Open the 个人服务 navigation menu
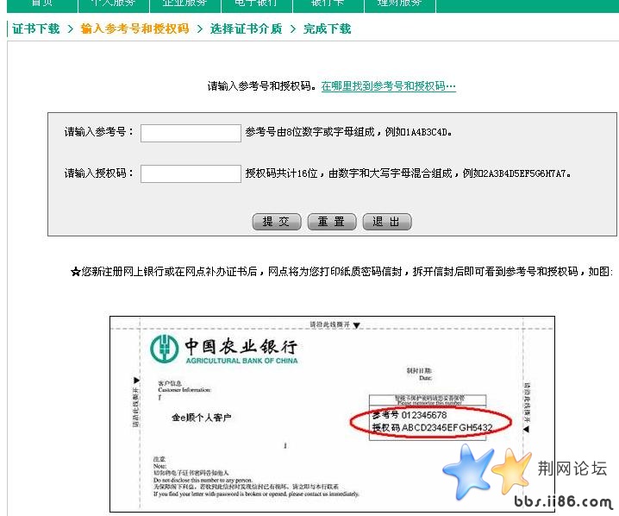This screenshot has width=619, height=516. (x=113, y=4)
